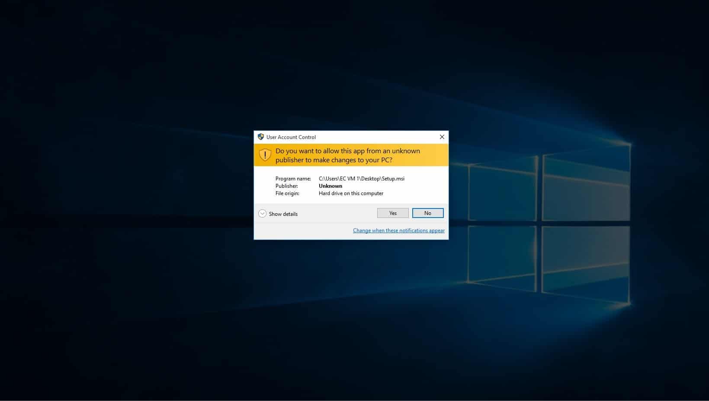Click the Show details text label
The height and width of the screenshot is (401, 709).
pos(283,214)
